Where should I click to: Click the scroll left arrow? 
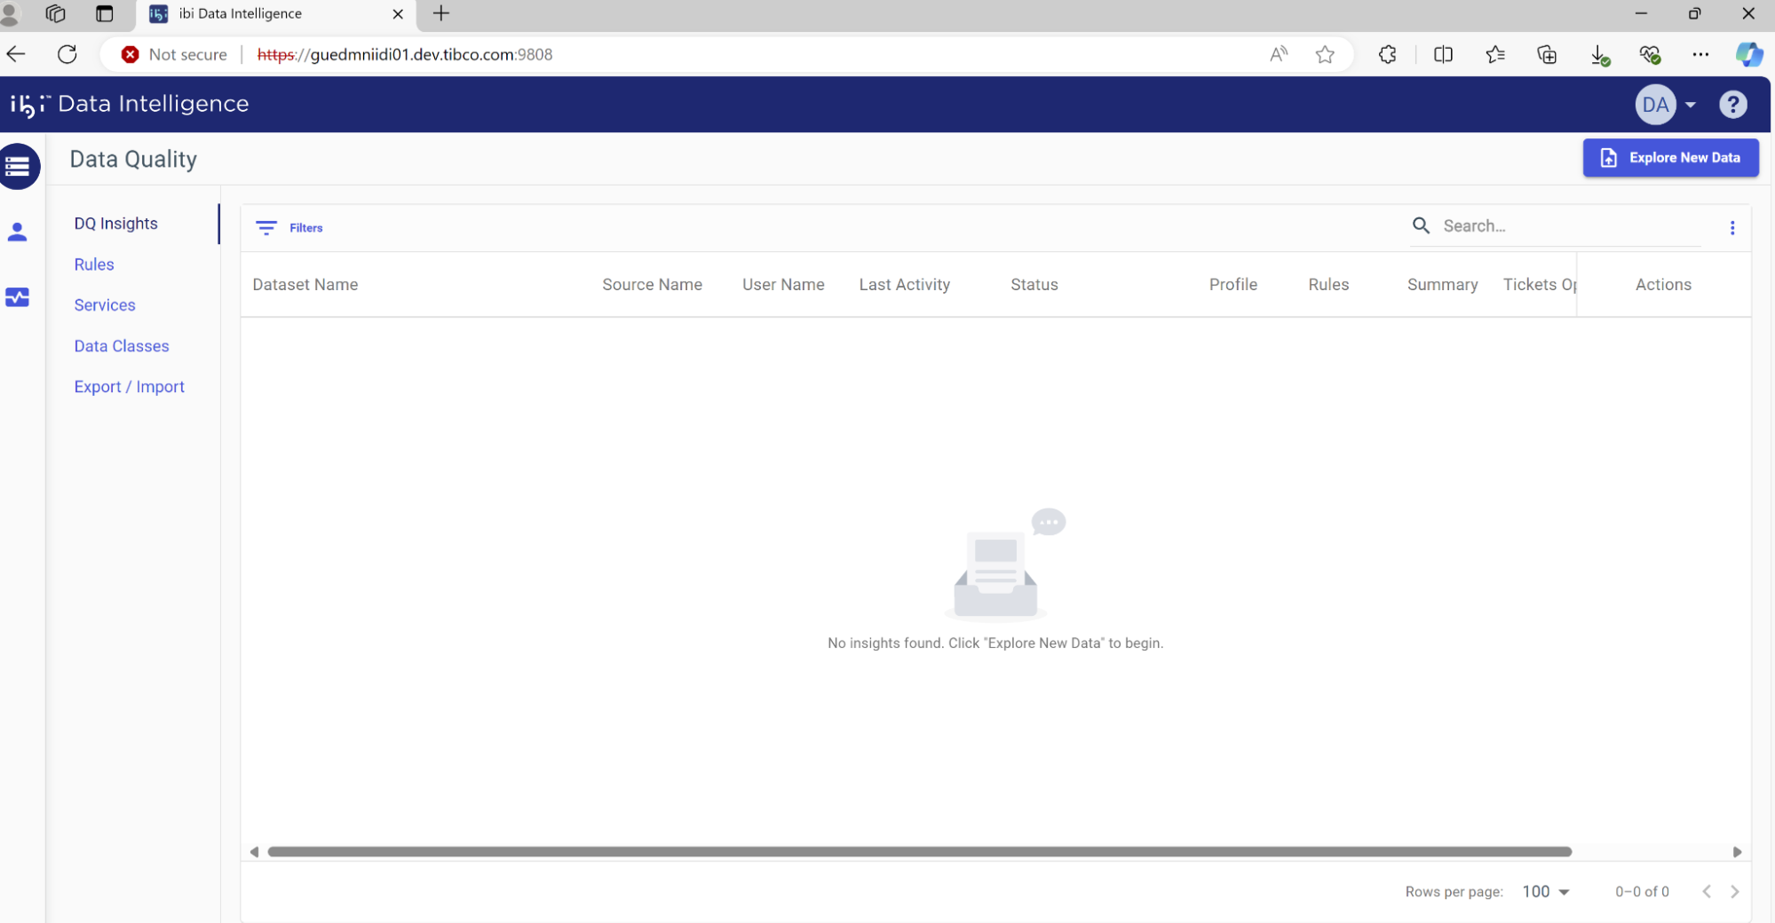(x=254, y=852)
